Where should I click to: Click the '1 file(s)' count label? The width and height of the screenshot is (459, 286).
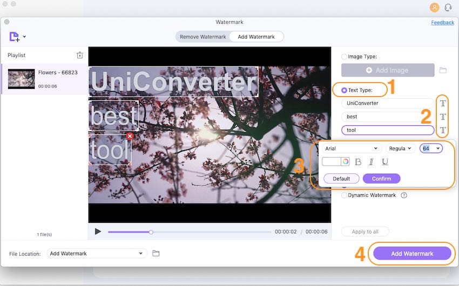click(44, 235)
